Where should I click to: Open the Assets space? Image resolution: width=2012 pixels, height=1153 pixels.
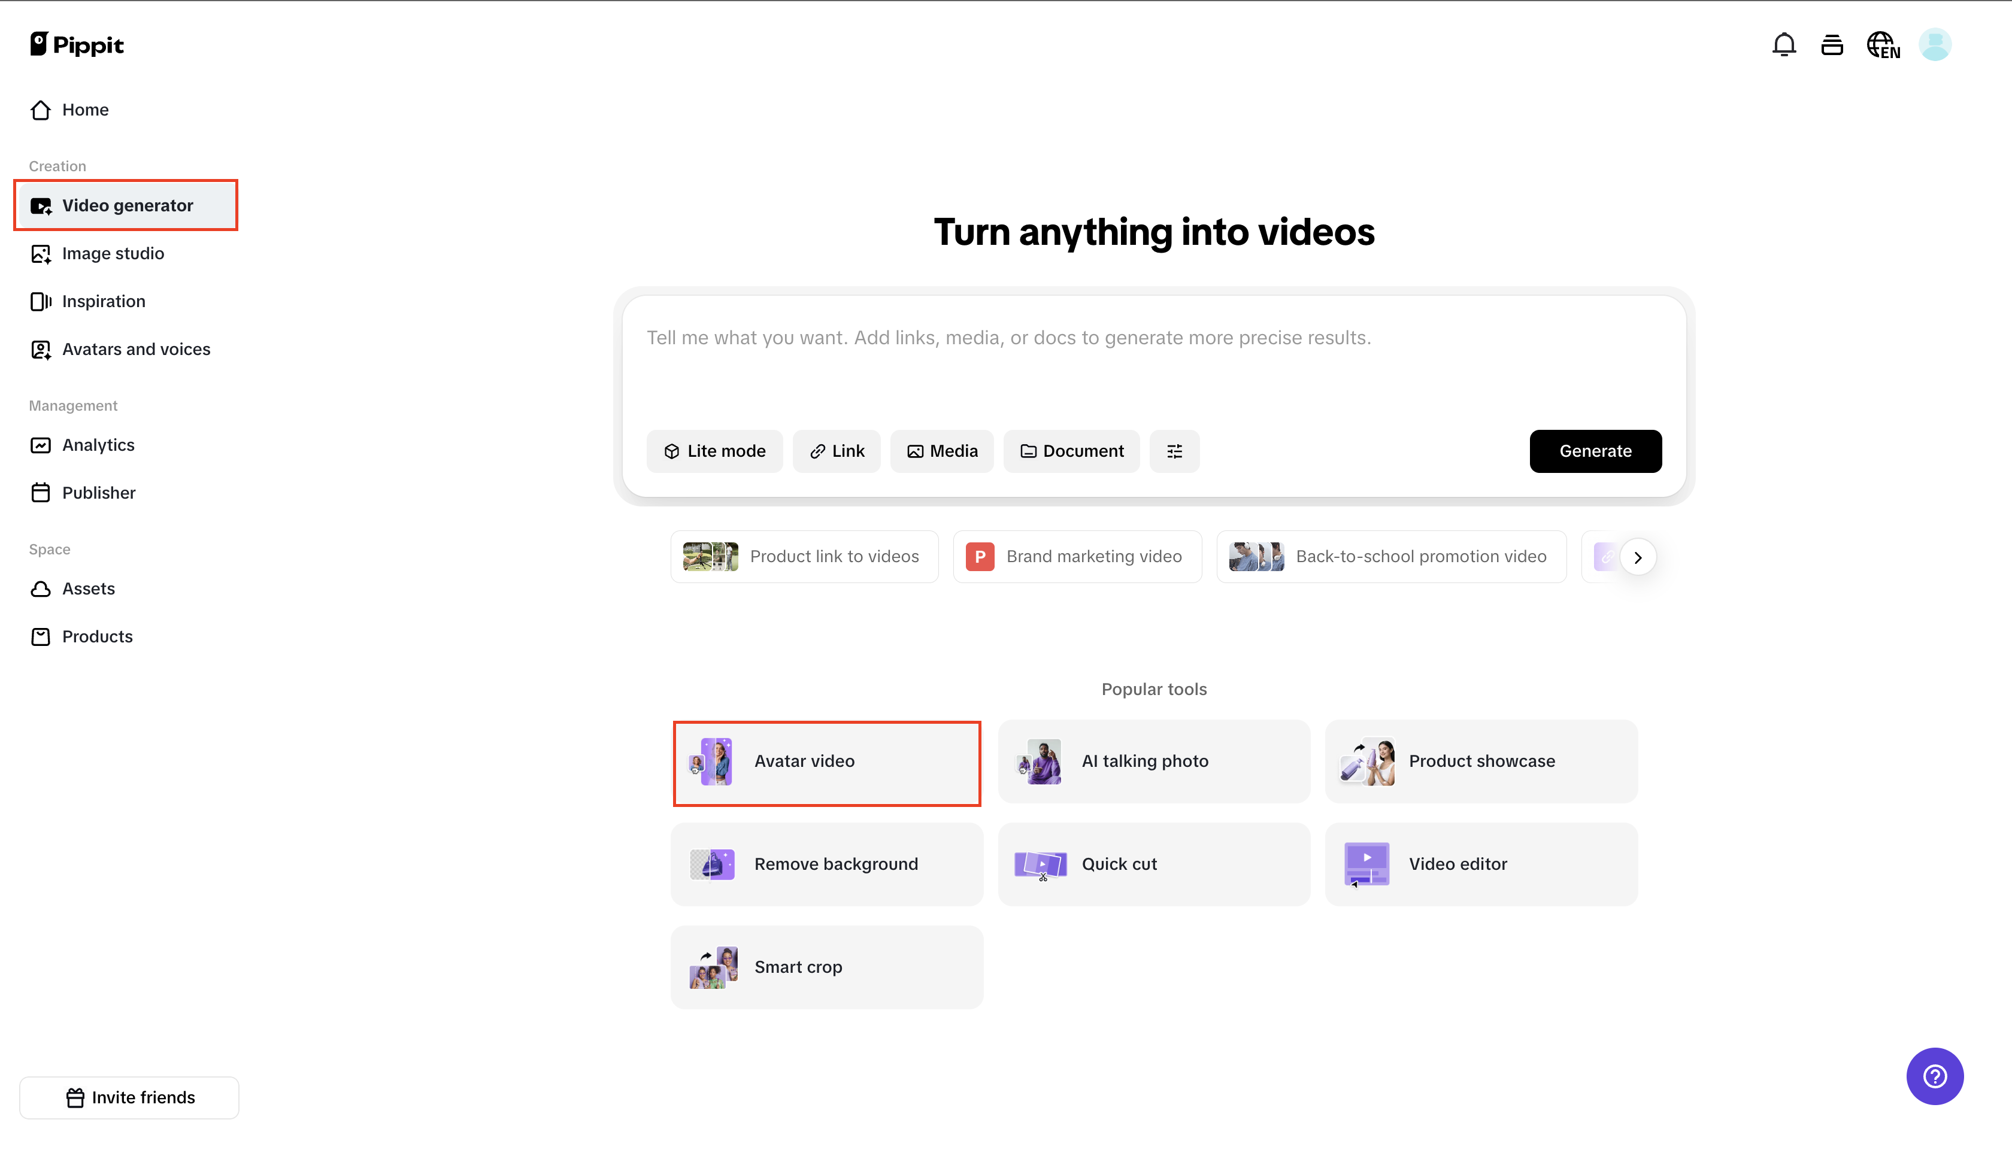88,588
